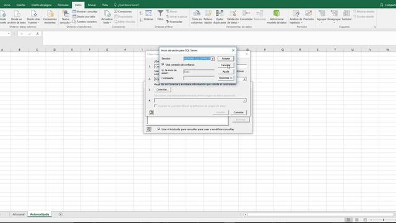Open Esquema group dialog launcher
Viewport: 396px width, 223px height.
[x=375, y=27]
